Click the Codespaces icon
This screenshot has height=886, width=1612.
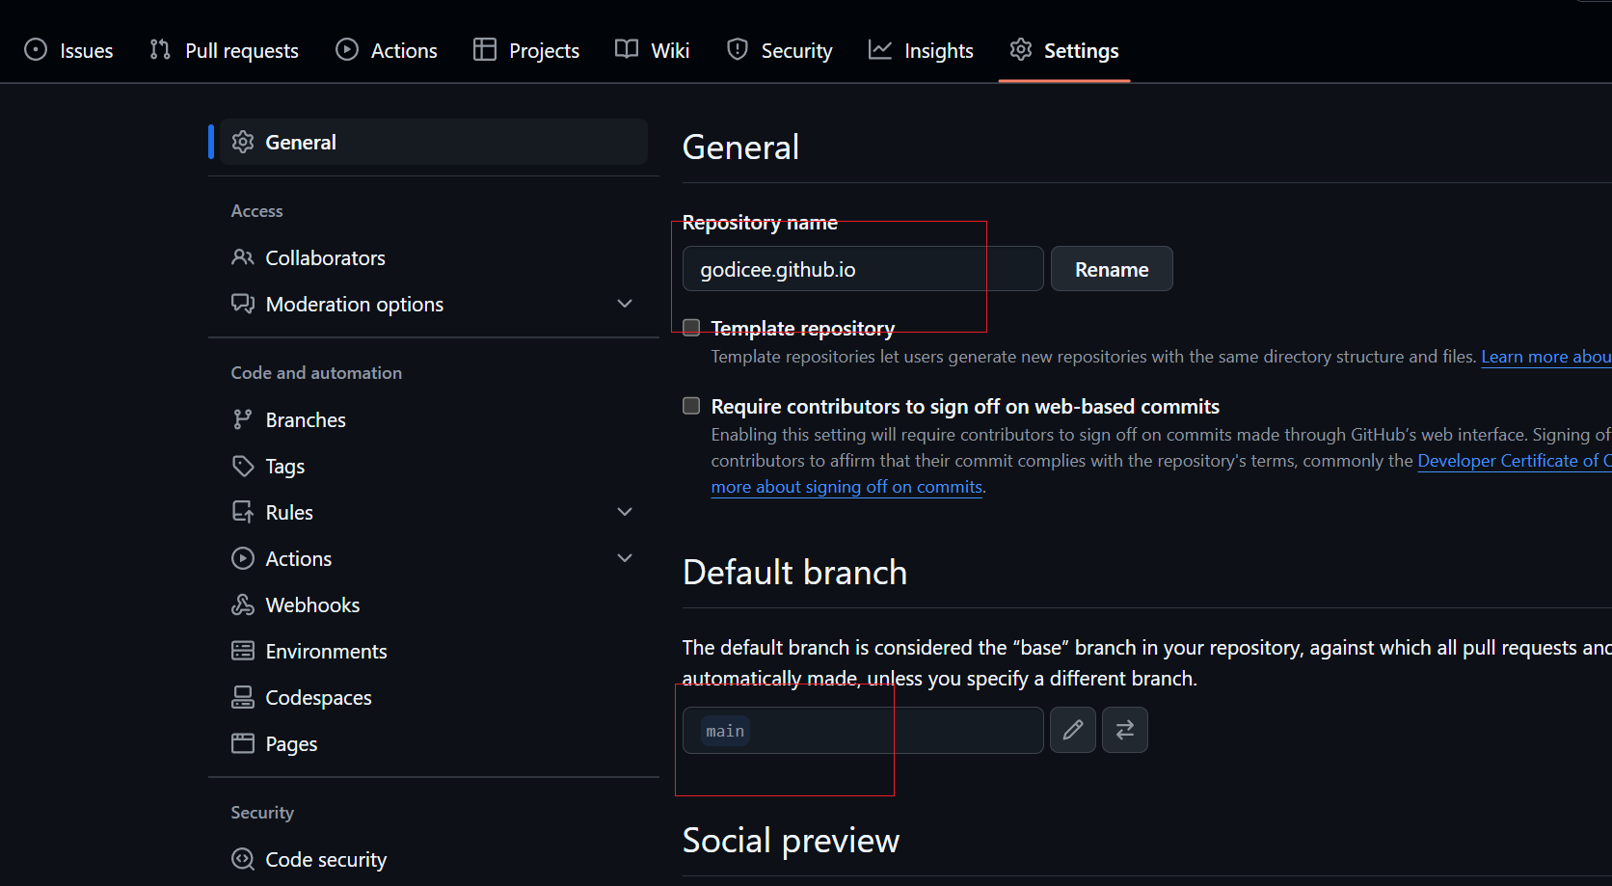(x=243, y=697)
